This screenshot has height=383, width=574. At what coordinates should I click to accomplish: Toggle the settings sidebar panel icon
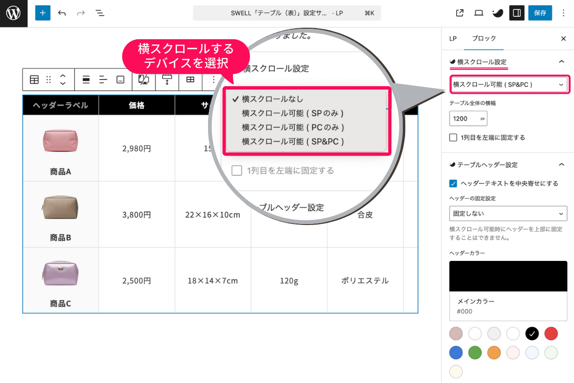[517, 13]
